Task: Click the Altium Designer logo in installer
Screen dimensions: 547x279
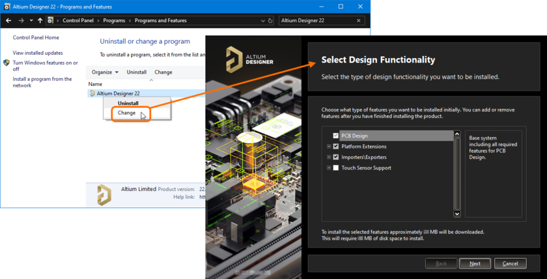Action: click(249, 60)
